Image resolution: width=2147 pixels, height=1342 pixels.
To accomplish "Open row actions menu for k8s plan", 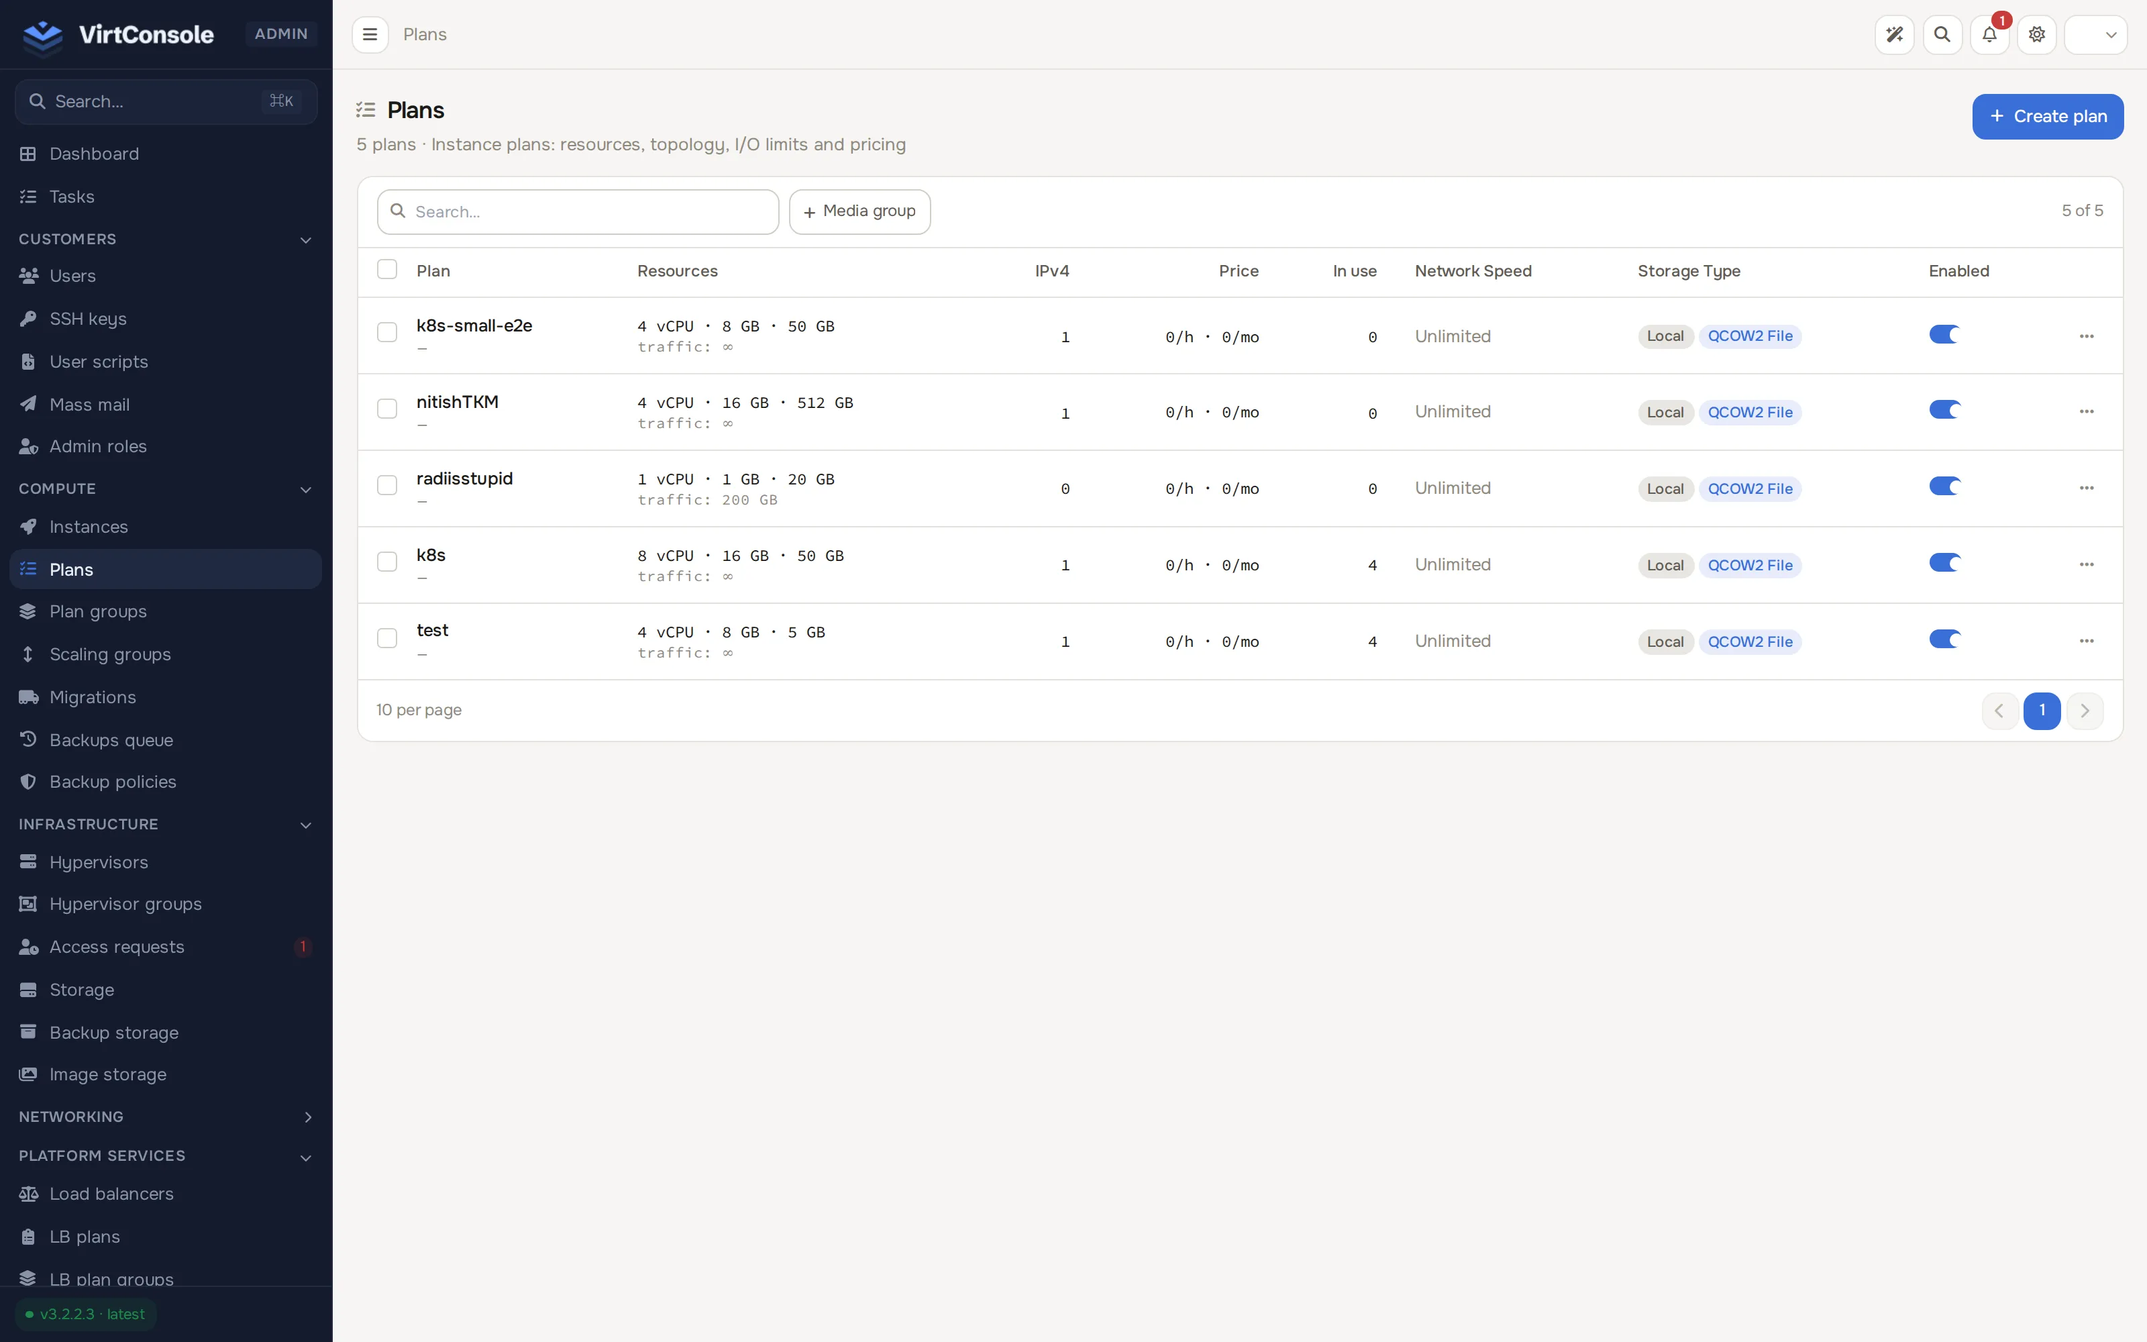I will click(2087, 564).
